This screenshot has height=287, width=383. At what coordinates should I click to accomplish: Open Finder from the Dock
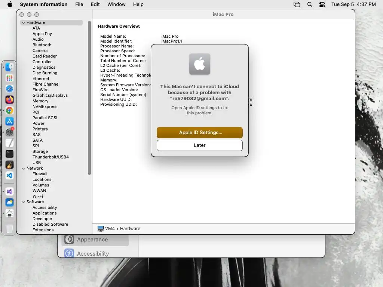tap(9, 67)
